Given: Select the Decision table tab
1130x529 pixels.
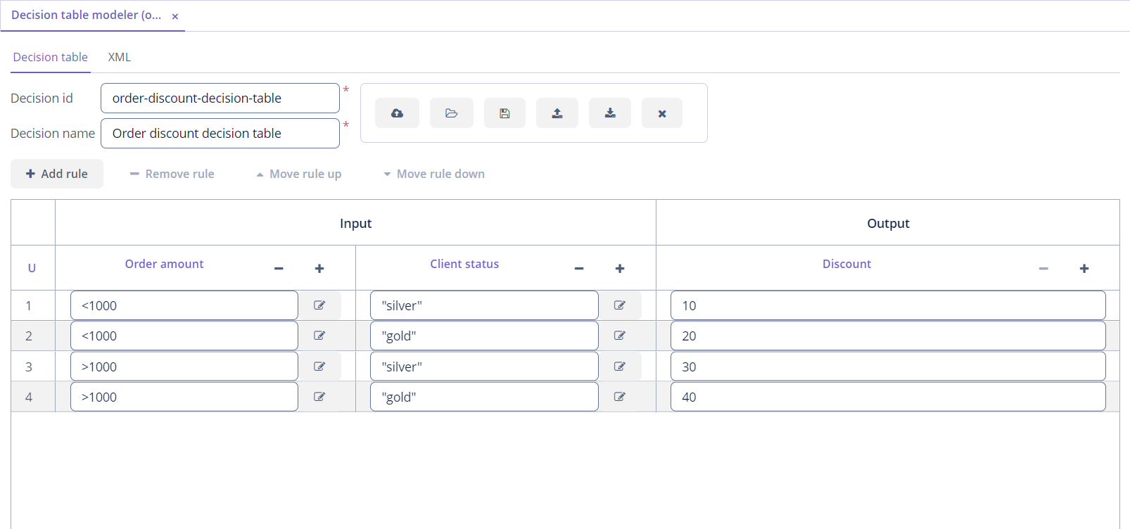Looking at the screenshot, I should point(51,57).
